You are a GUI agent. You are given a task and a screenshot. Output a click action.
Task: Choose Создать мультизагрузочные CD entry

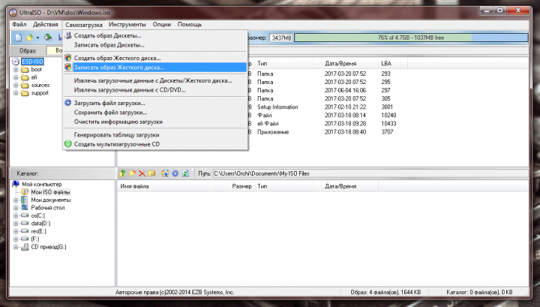(x=155, y=144)
